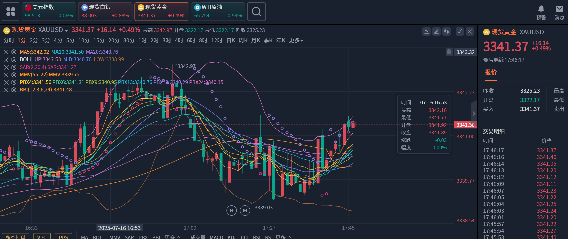Jump to the previous chart bar
The height and width of the screenshot is (239, 568).
(x=232, y=210)
